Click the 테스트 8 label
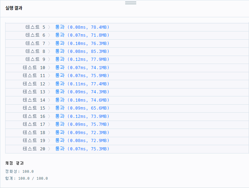Viewport: 249px width, 188px height. coord(35,51)
